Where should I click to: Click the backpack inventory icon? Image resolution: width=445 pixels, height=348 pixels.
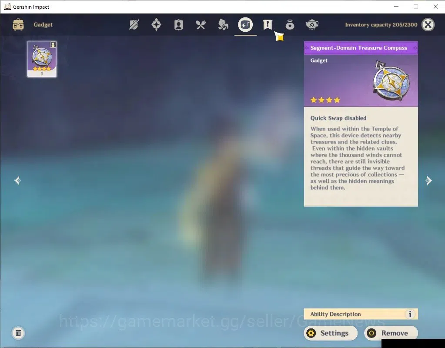click(x=18, y=25)
